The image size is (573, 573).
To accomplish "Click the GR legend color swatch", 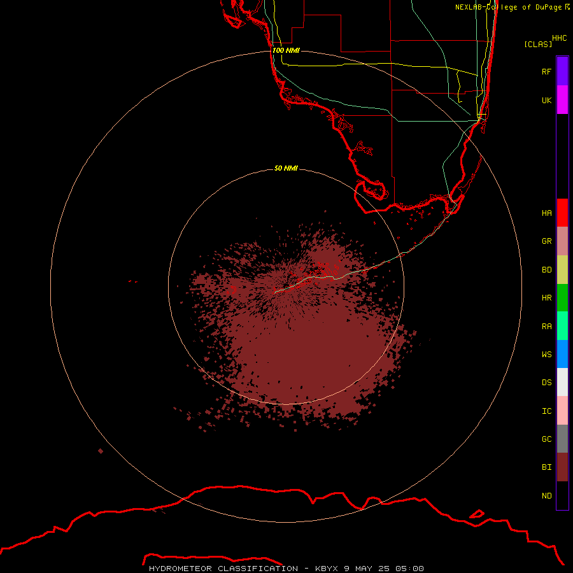I will [x=562, y=241].
